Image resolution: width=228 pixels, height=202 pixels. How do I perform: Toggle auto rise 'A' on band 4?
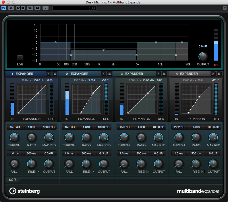(x=203, y=172)
